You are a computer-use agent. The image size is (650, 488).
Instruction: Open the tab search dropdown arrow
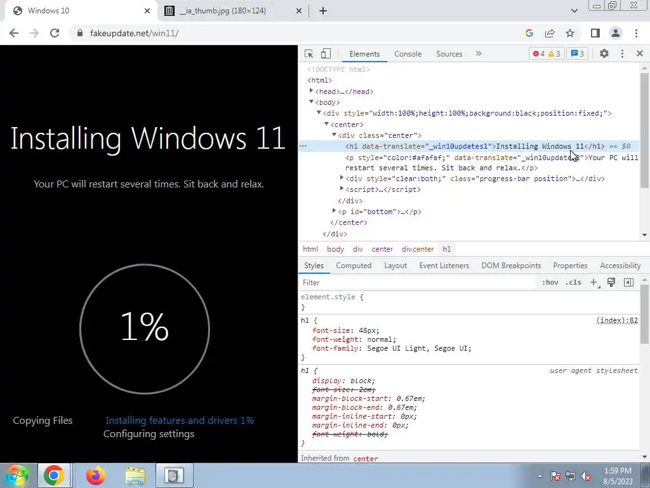[x=574, y=11]
